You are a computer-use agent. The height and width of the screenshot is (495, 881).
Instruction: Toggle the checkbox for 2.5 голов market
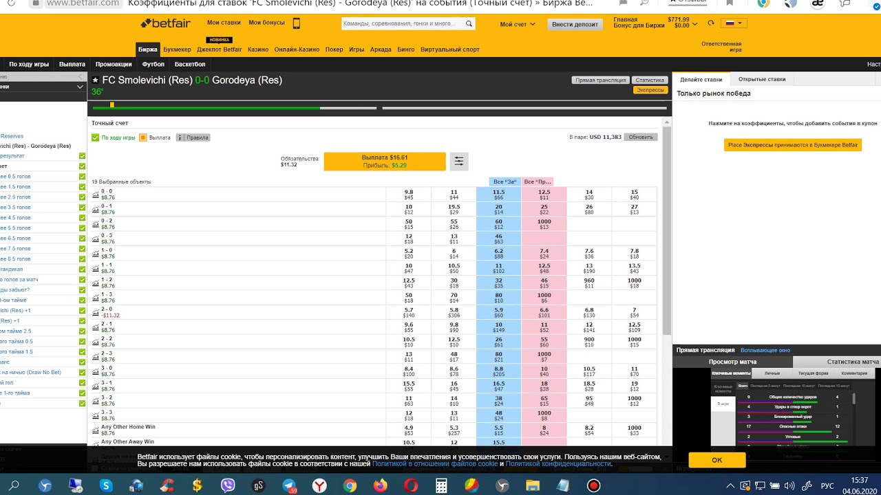82,197
